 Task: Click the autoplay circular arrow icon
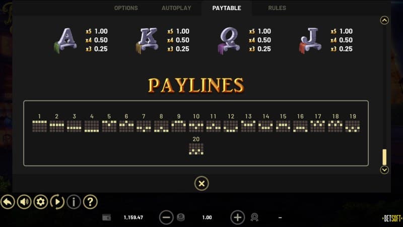[x=57, y=202]
